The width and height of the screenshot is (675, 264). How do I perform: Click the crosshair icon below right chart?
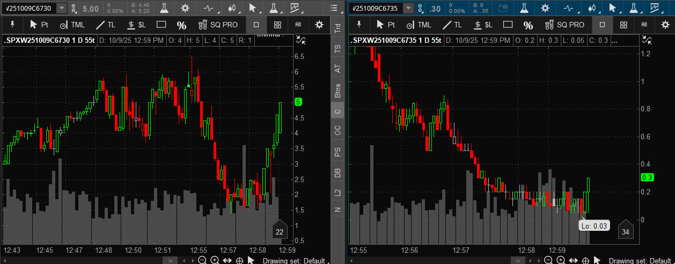click(x=585, y=260)
